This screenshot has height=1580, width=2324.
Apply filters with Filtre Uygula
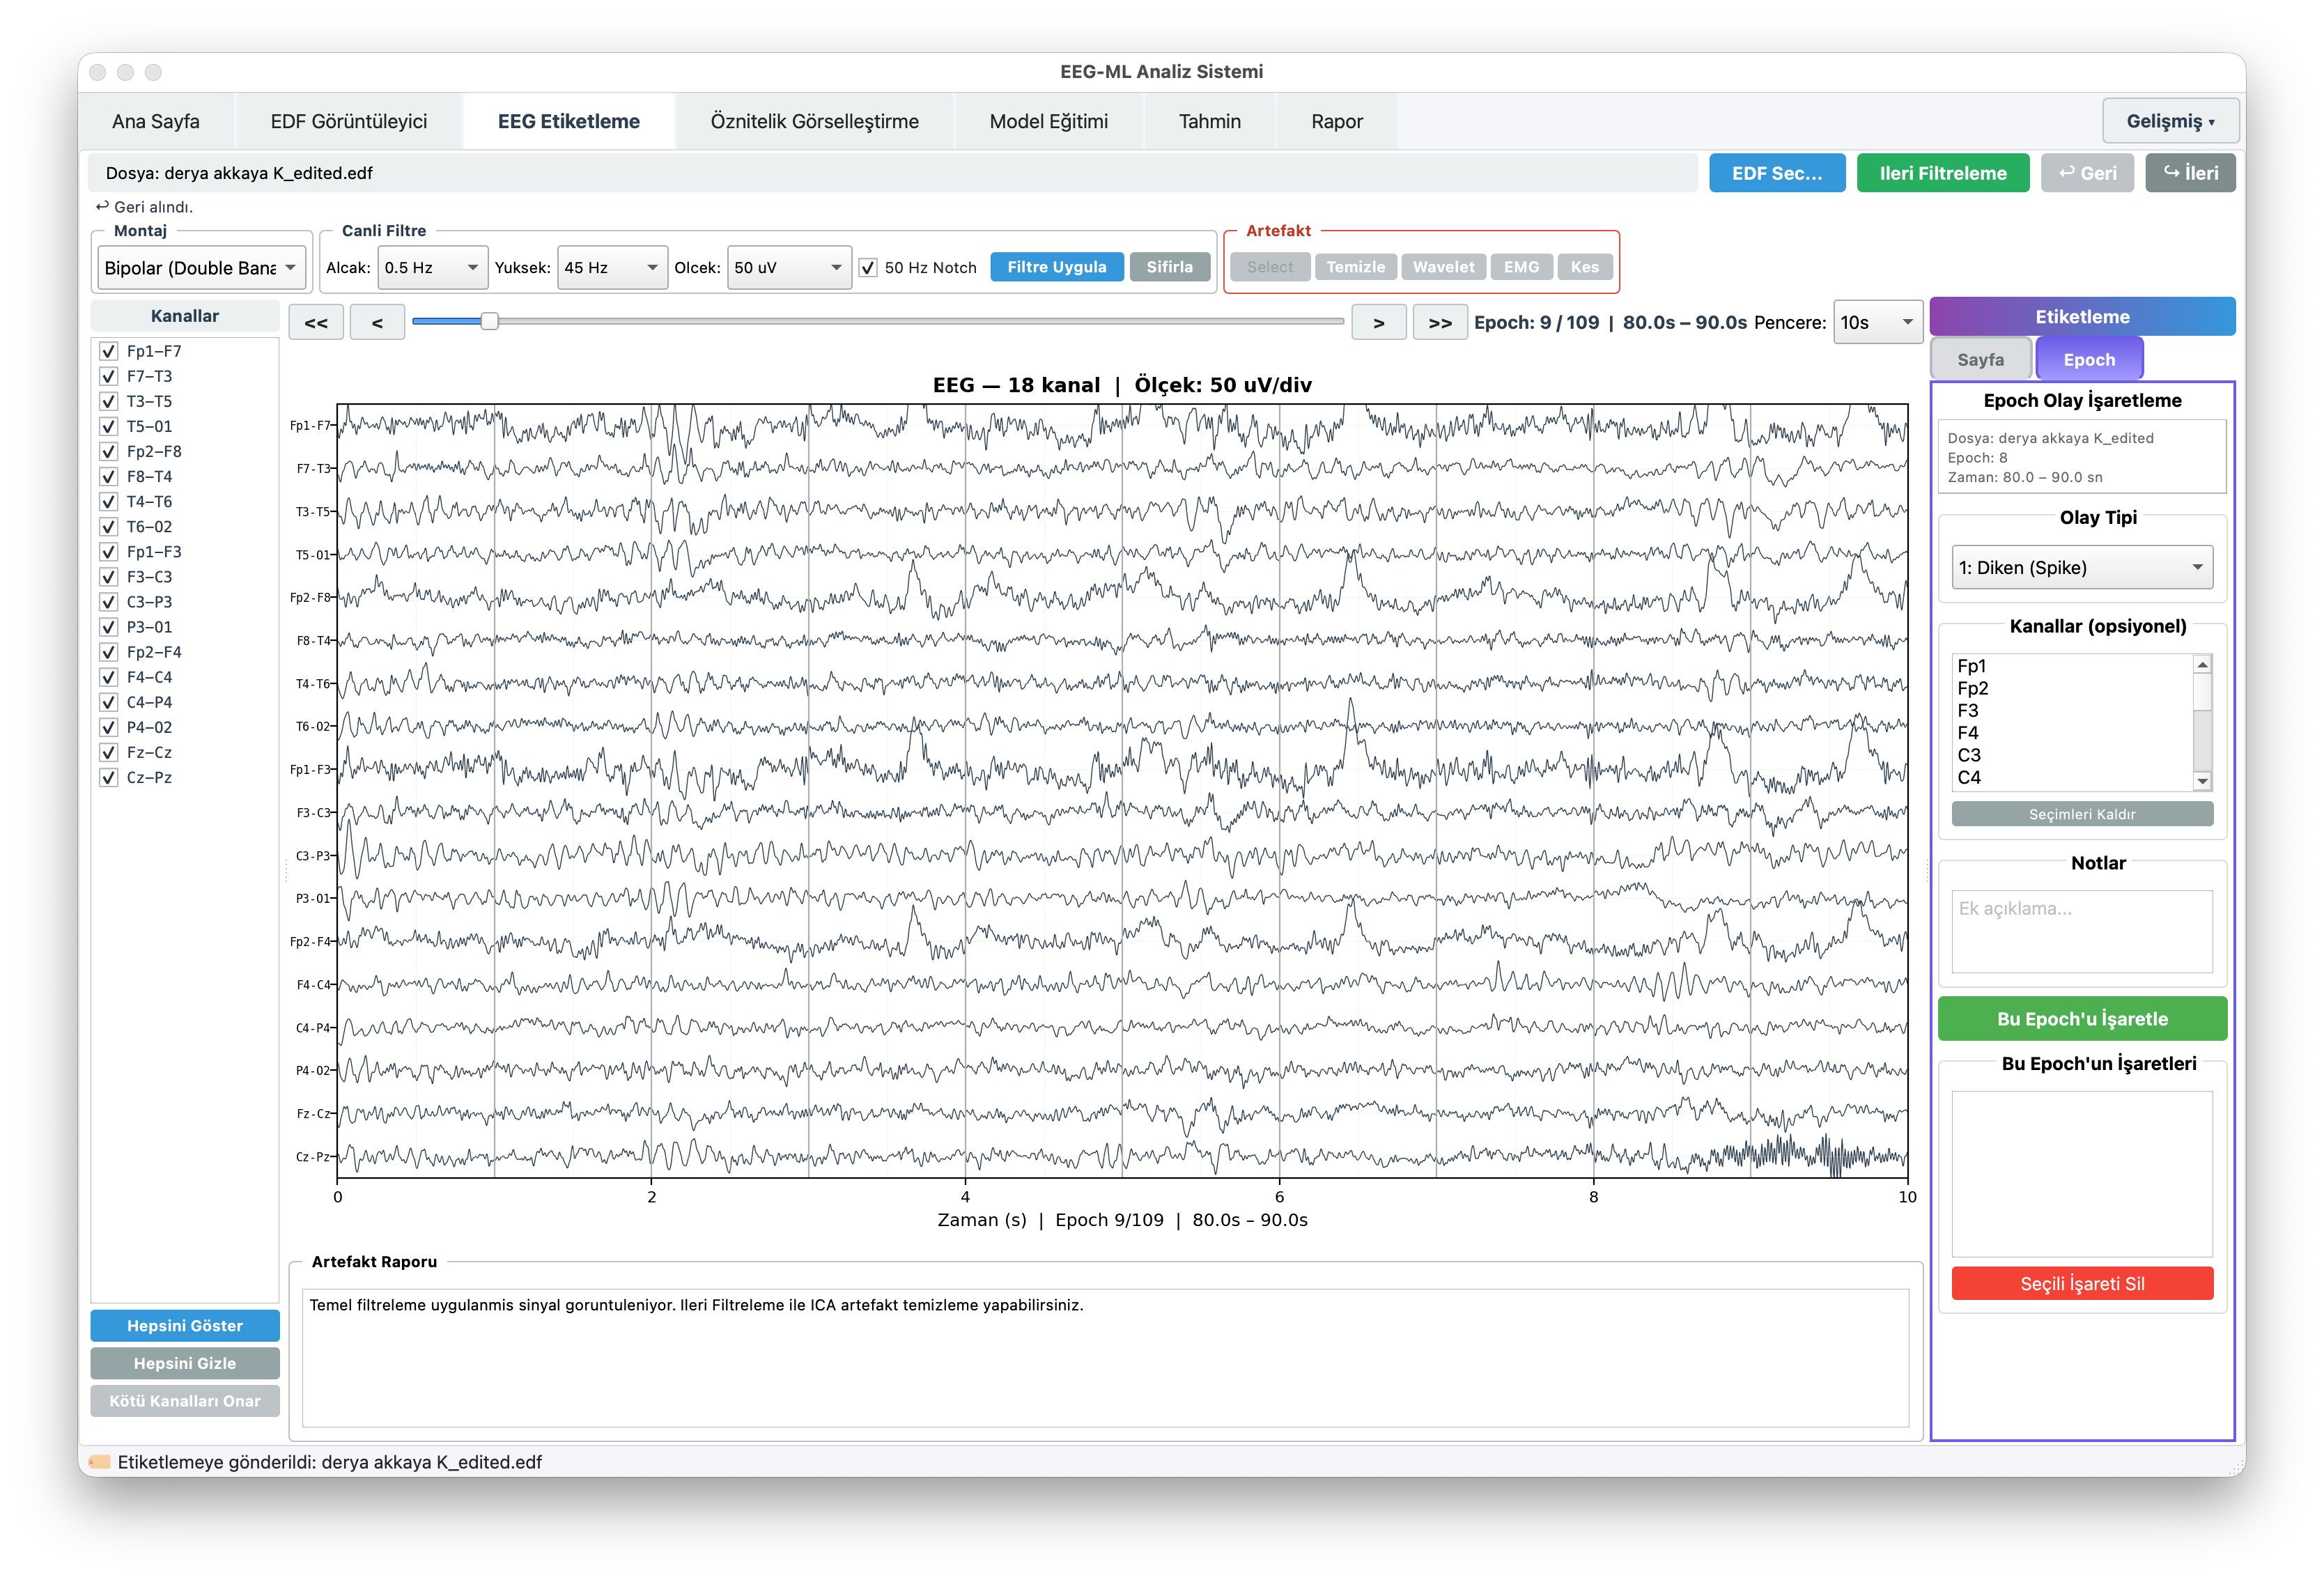(x=1056, y=267)
